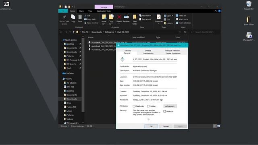258x145 pixels.
Task: Open the ribbon Open dropdown
Action: 169,16
